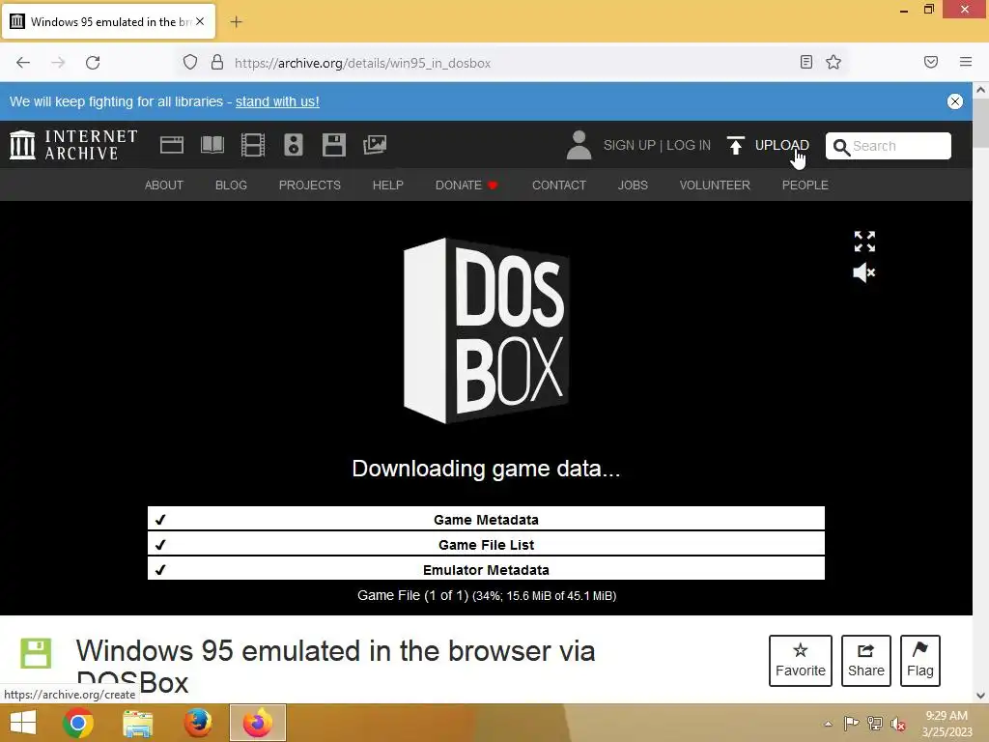Click the muted volume tray icon
Viewport: 989px width, 742px height.
tap(898, 724)
